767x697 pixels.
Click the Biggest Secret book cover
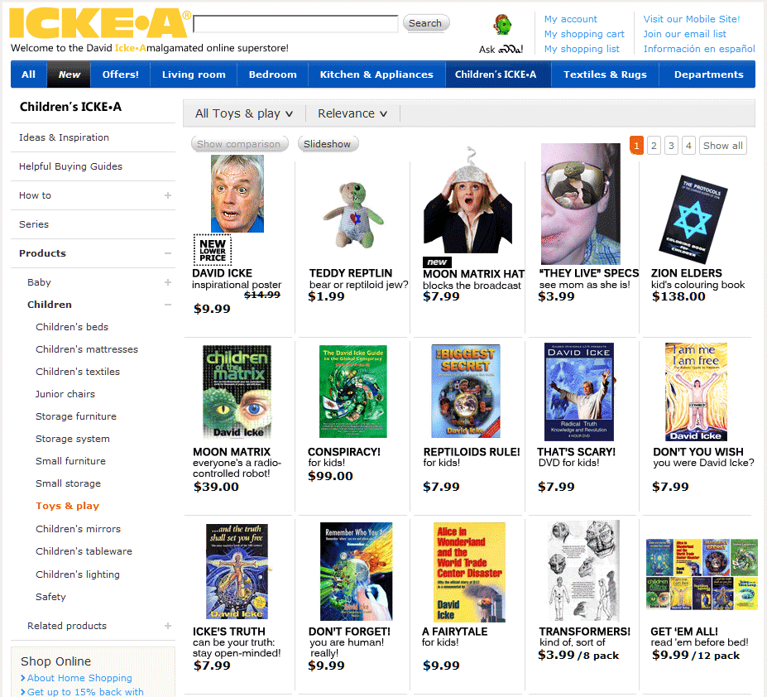466,391
